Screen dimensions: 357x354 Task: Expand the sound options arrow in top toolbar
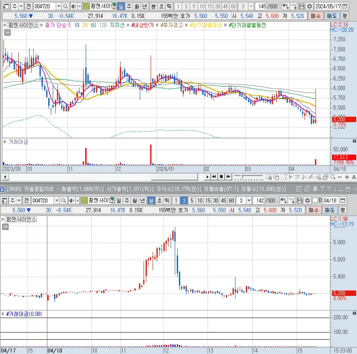(80, 6)
